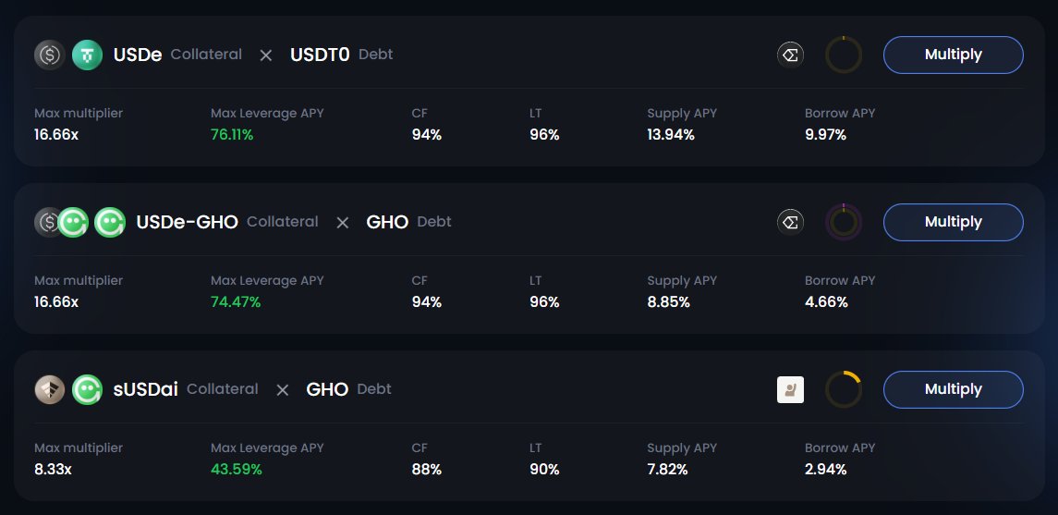Click Multiply for sUSDai / GHO pair
1058x515 pixels.
(x=953, y=389)
